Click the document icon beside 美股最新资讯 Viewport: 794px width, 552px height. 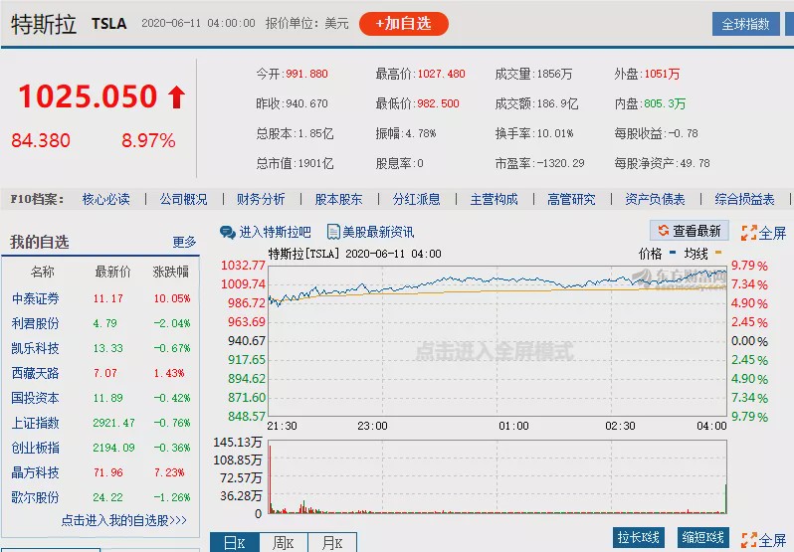click(x=333, y=232)
